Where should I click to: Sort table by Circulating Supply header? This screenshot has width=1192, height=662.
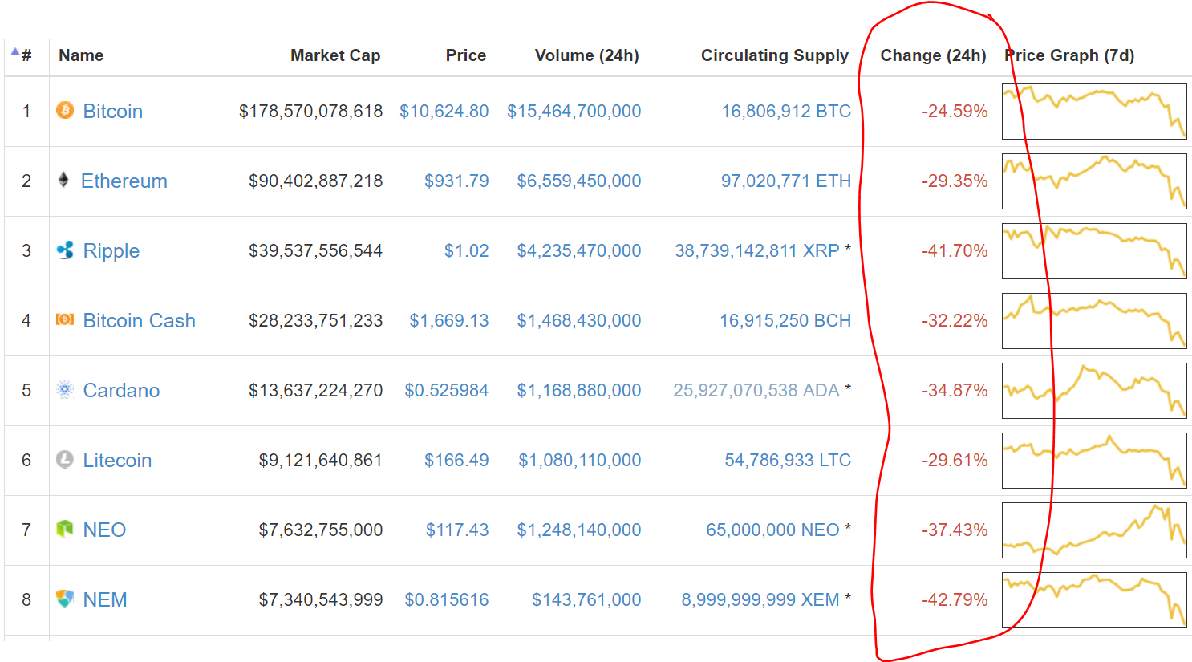pos(775,55)
